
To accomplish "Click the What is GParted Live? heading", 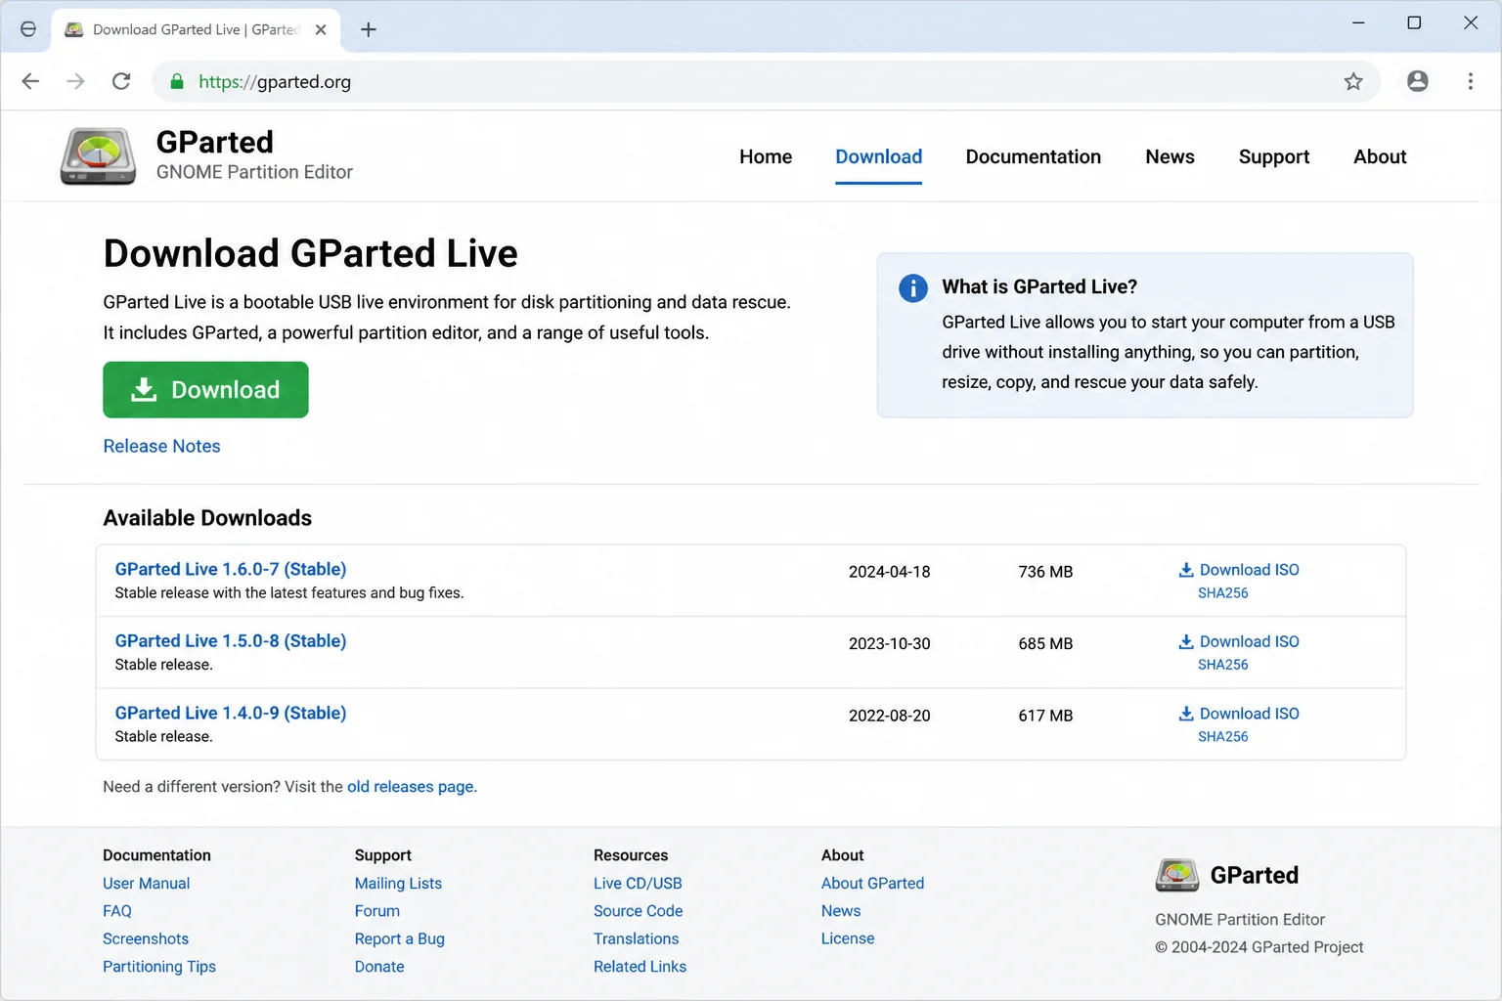I will click(x=1039, y=286).
